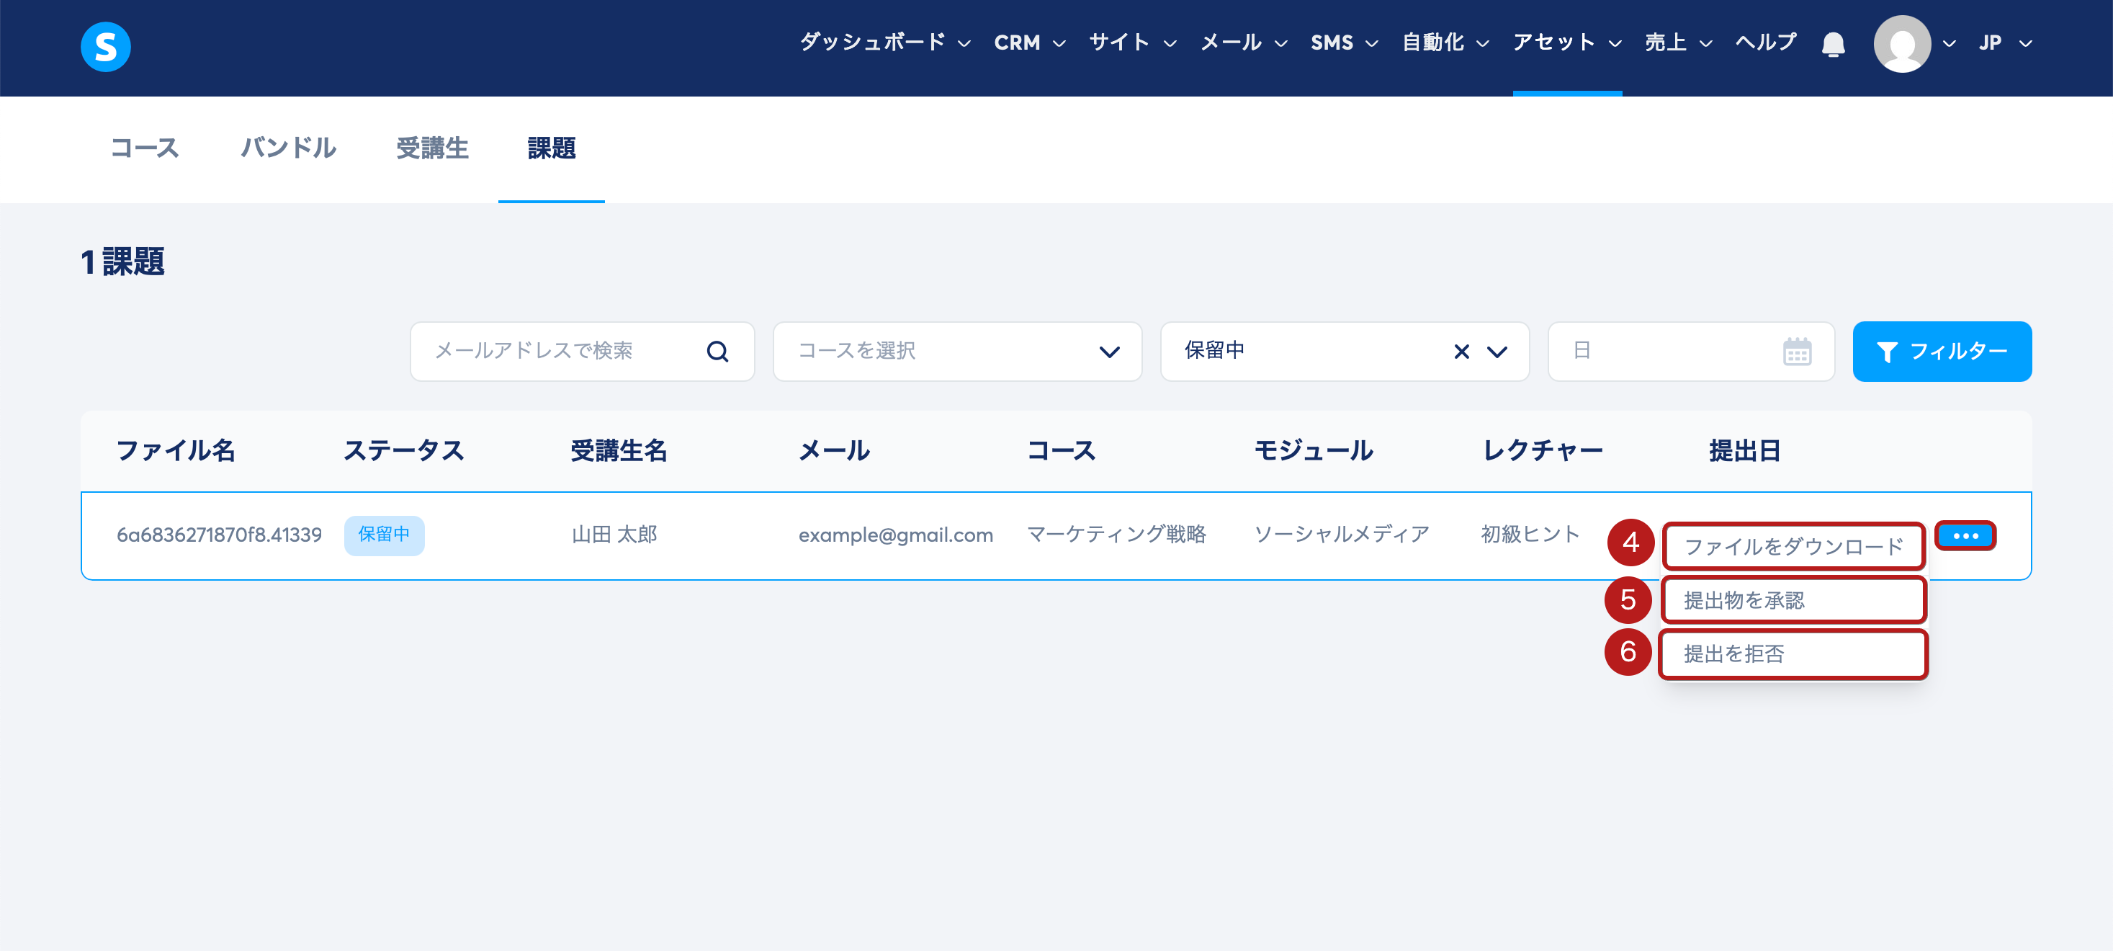The height and width of the screenshot is (951, 2113).
Task: Choose 提出物を承認 from the menu
Action: coord(1793,600)
